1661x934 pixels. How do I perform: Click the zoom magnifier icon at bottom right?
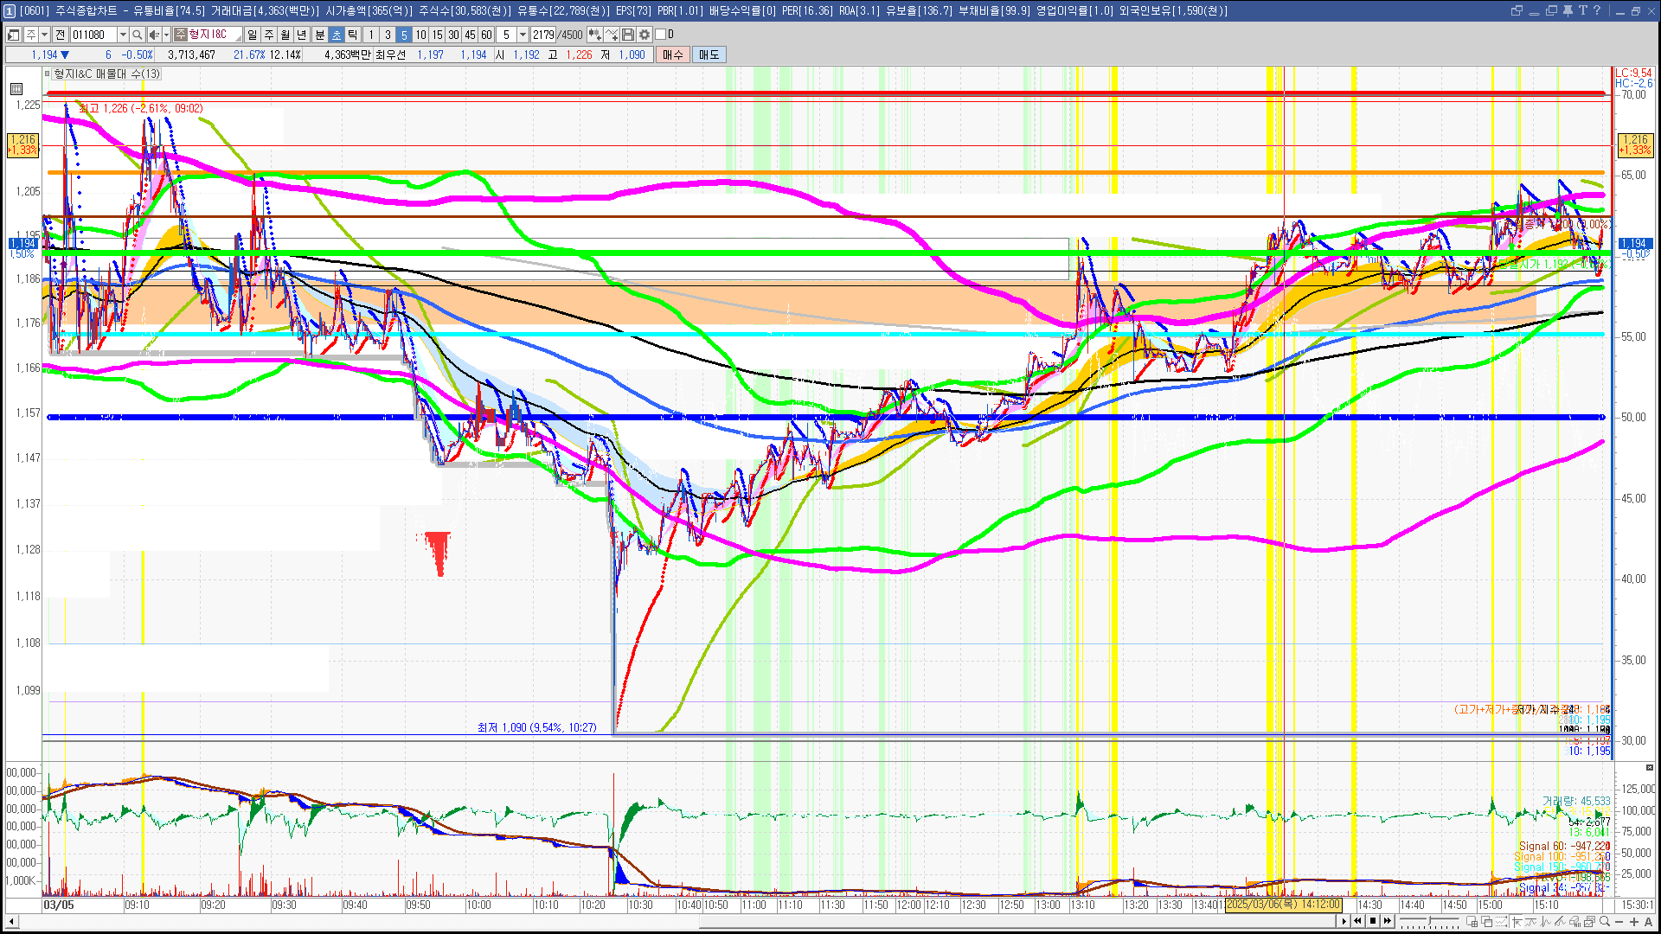coord(1606,921)
